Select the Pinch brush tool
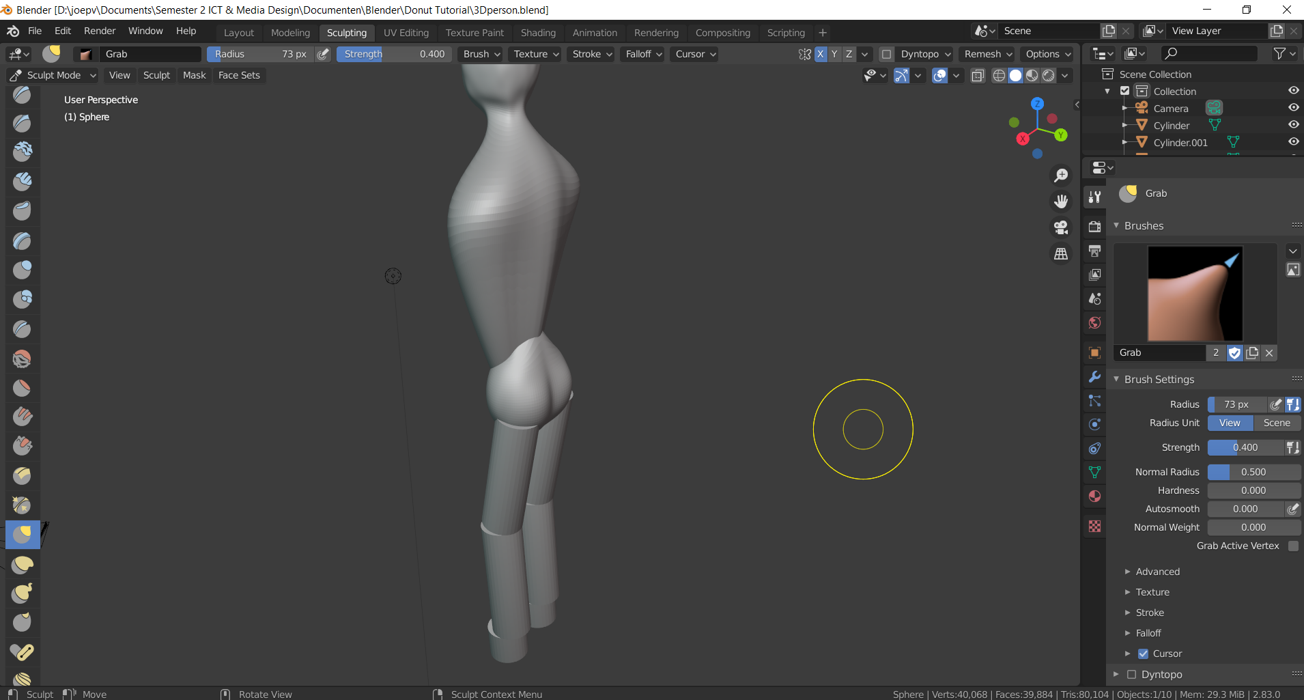 click(23, 505)
